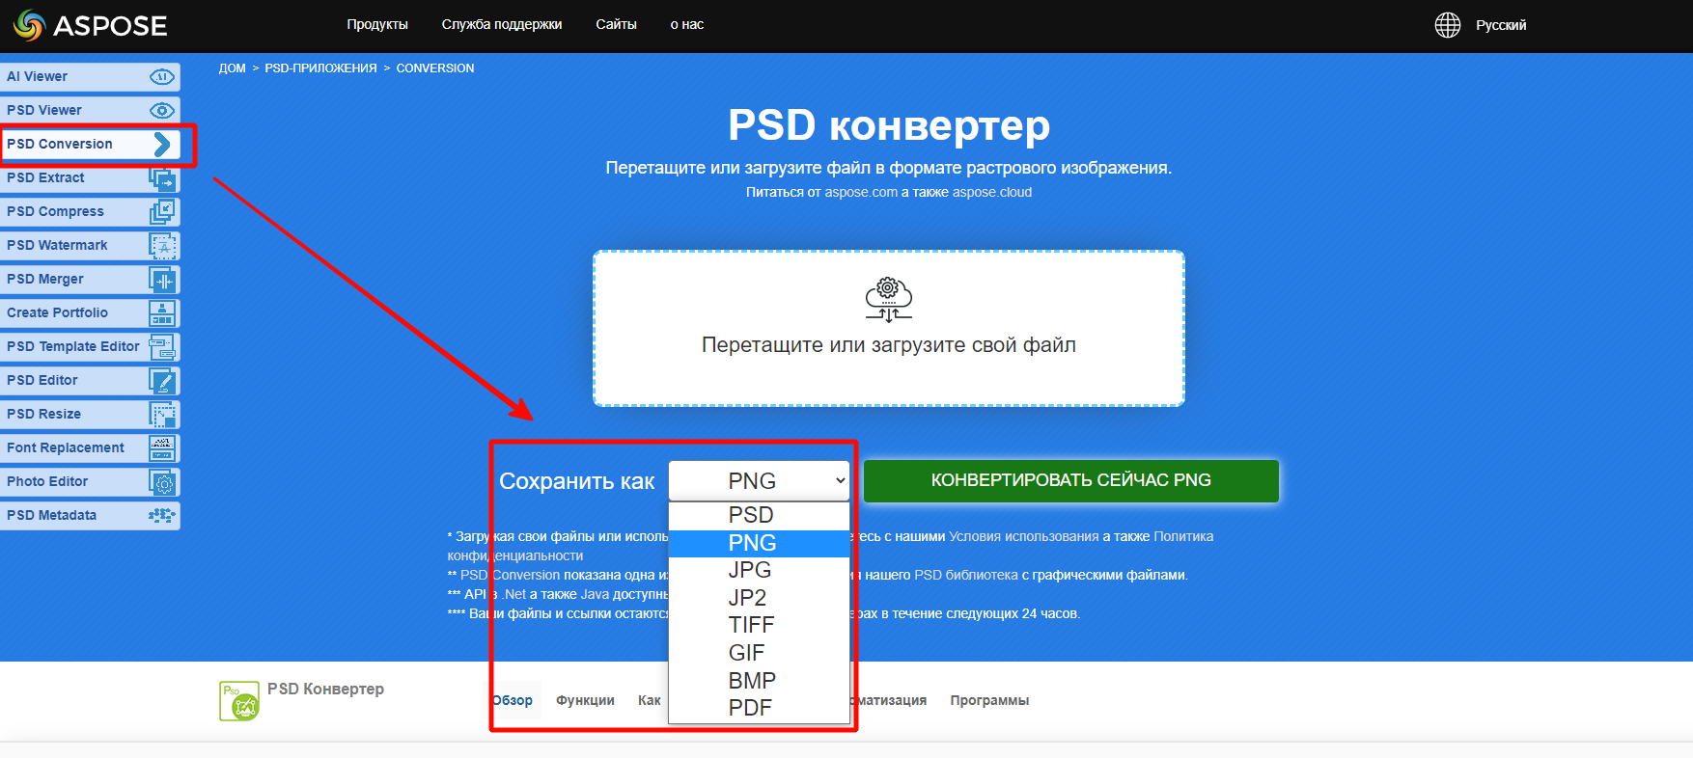Open PSD Viewer in sidebar
Viewport: 1693px width, 758px height.
click(x=90, y=111)
